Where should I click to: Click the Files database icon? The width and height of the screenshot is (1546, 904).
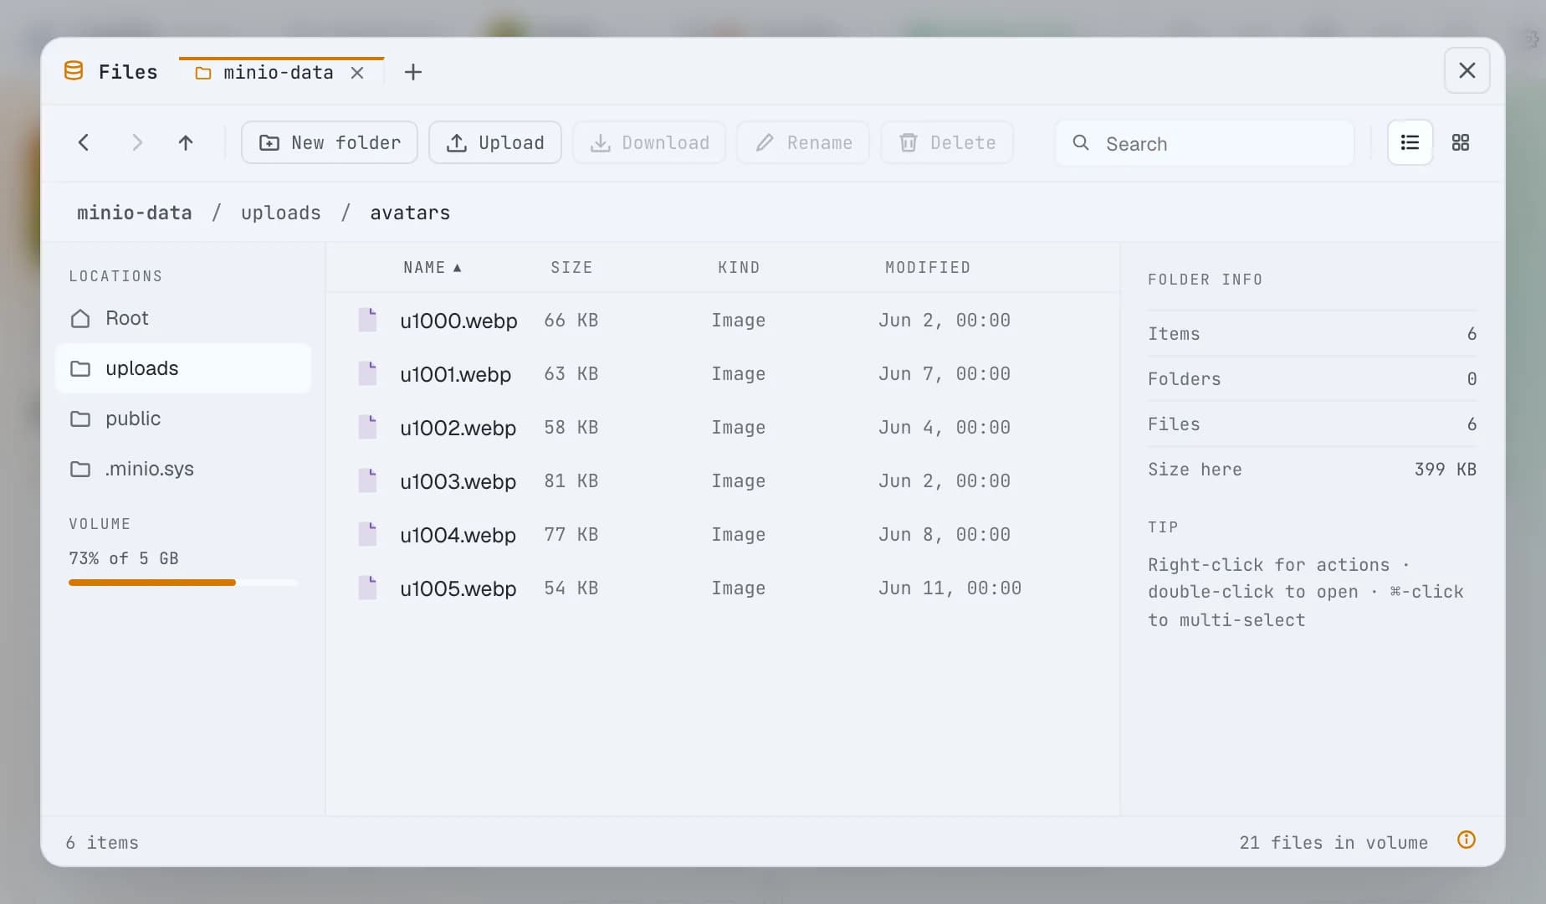tap(74, 71)
